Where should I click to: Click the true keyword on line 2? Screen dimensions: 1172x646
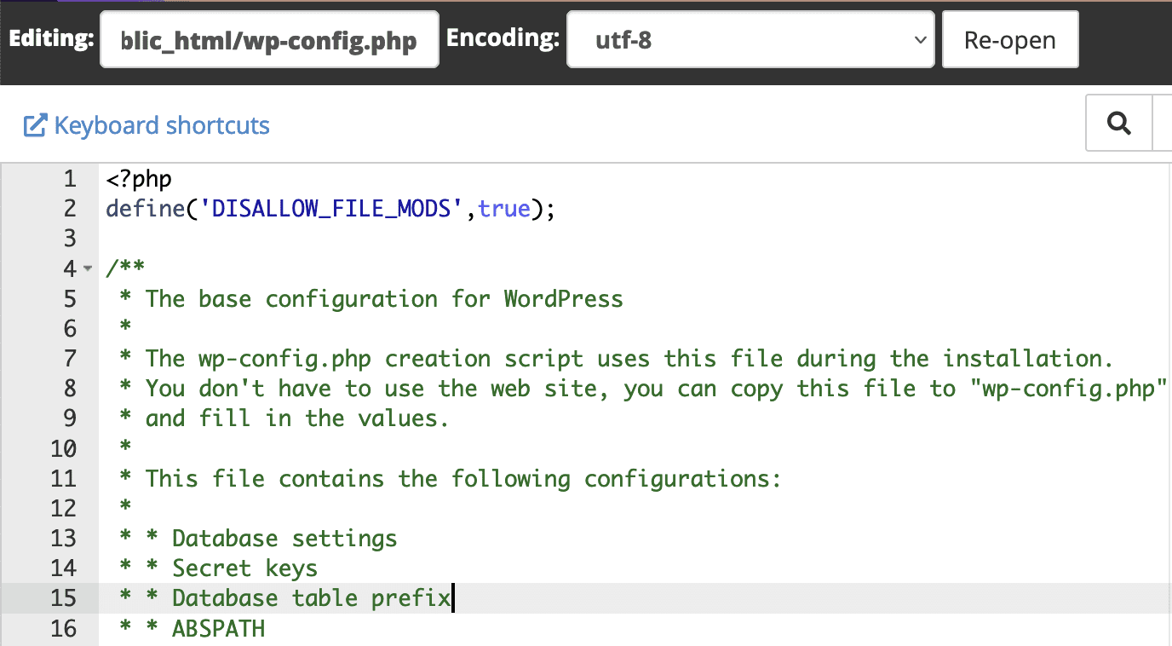(504, 208)
